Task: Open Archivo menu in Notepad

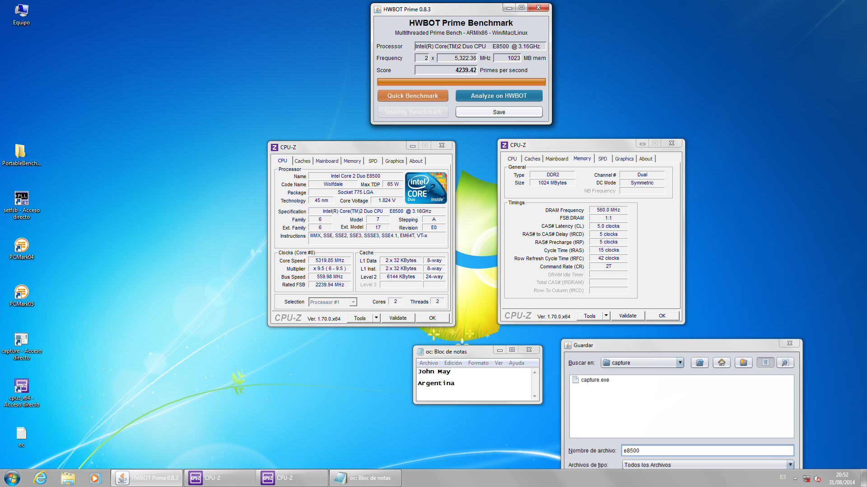Action: pyautogui.click(x=429, y=363)
